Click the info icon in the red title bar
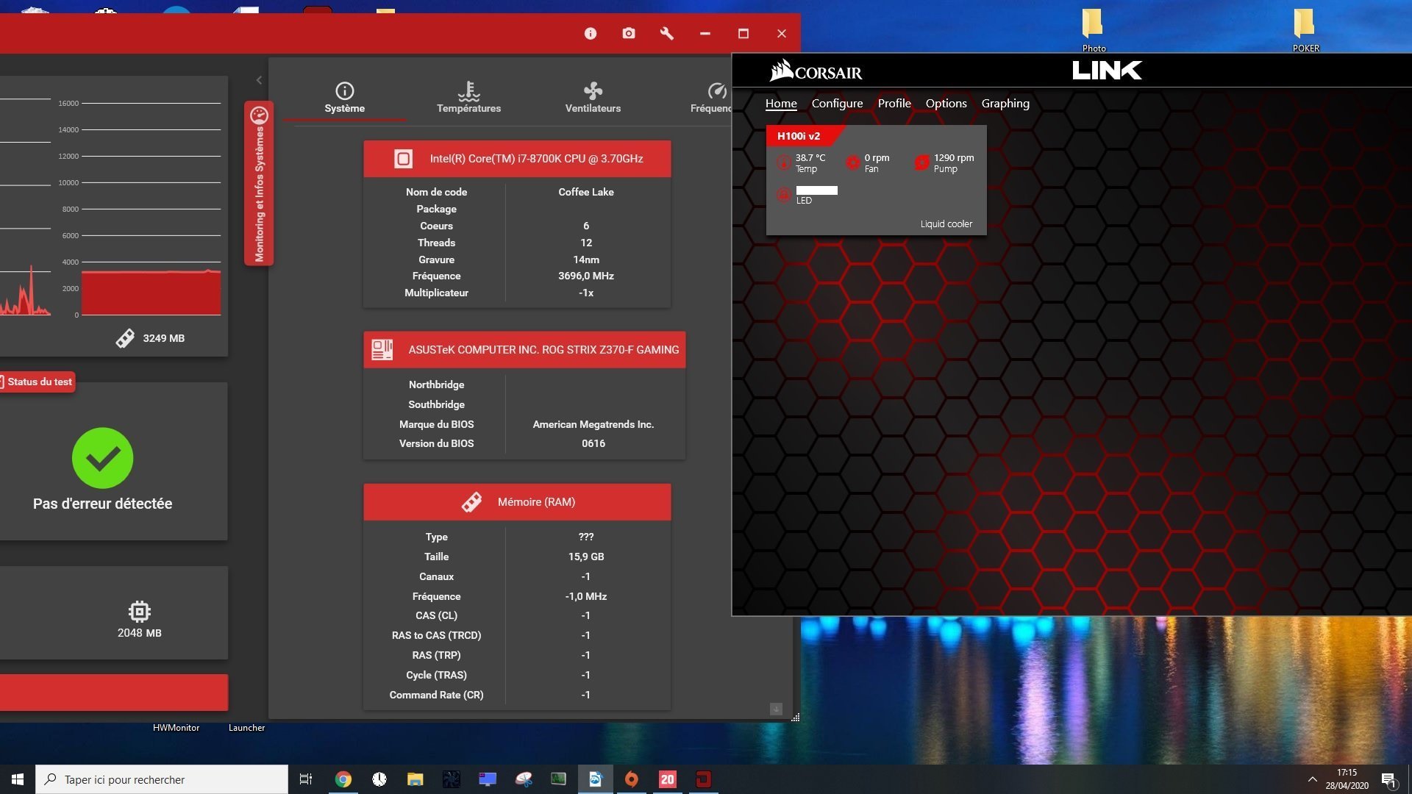Viewport: 1412px width, 794px height. [x=591, y=33]
